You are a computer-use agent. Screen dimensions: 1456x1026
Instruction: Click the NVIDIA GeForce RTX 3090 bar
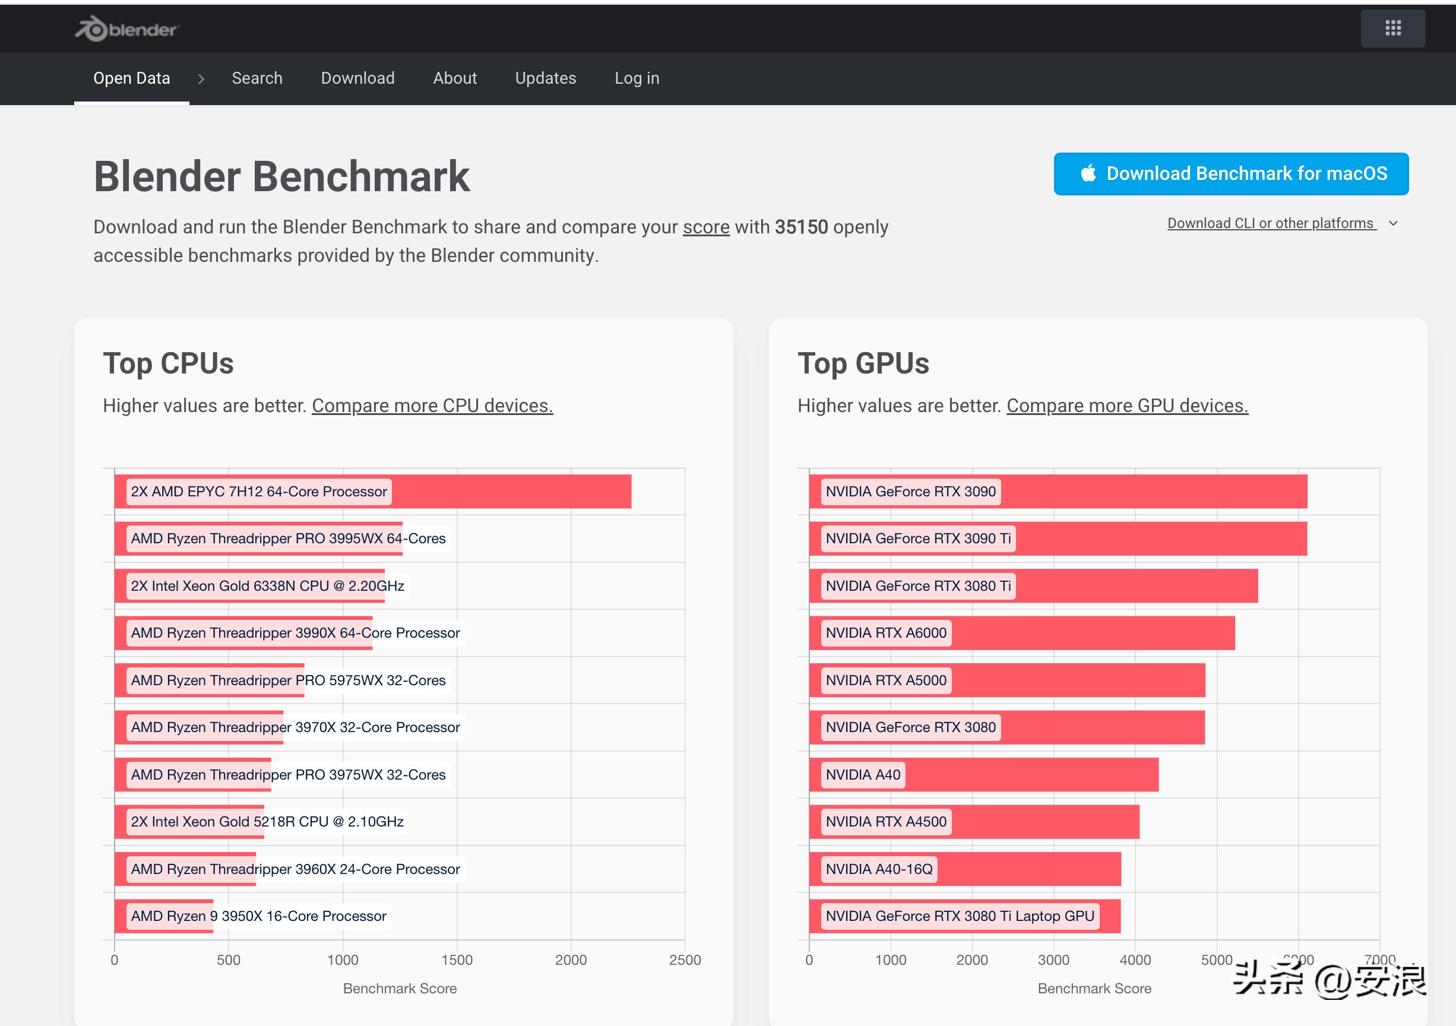(x=1058, y=492)
